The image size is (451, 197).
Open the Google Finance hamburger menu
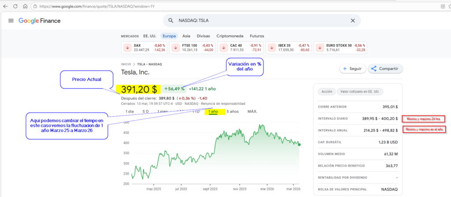(x=11, y=21)
